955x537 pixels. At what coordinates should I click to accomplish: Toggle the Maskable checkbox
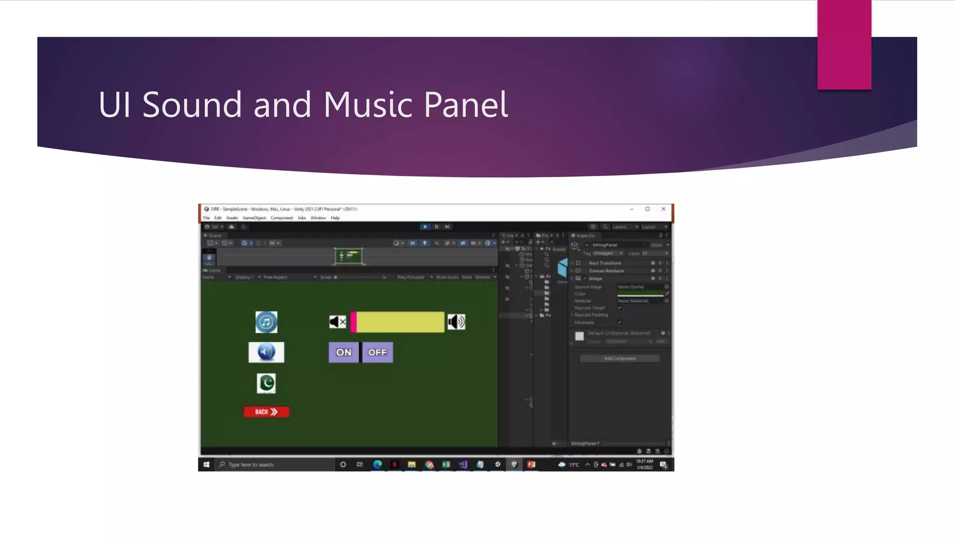click(620, 322)
